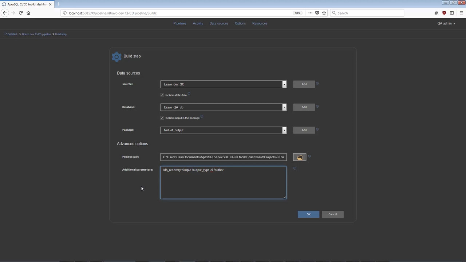Open the Package dropdown showing NuGet_output
The height and width of the screenshot is (262, 466).
point(284,130)
